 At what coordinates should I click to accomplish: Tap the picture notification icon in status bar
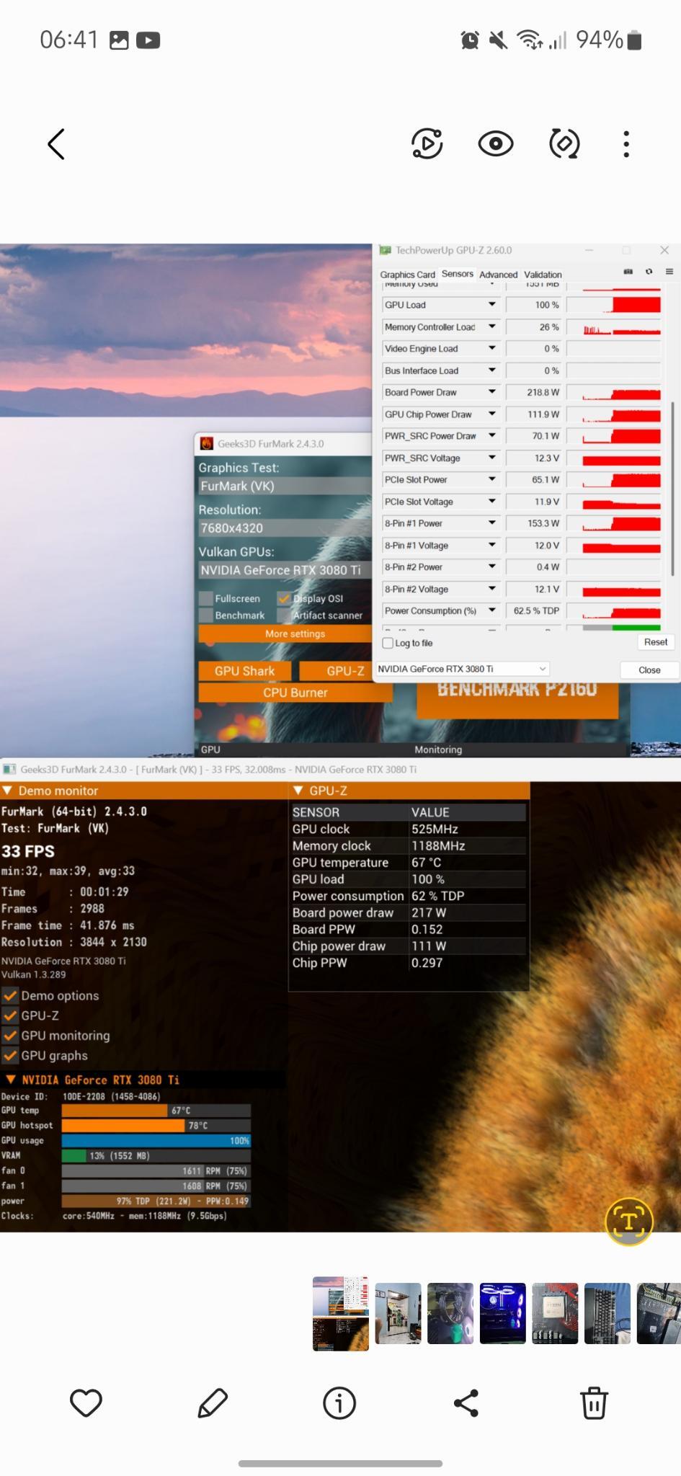(119, 40)
